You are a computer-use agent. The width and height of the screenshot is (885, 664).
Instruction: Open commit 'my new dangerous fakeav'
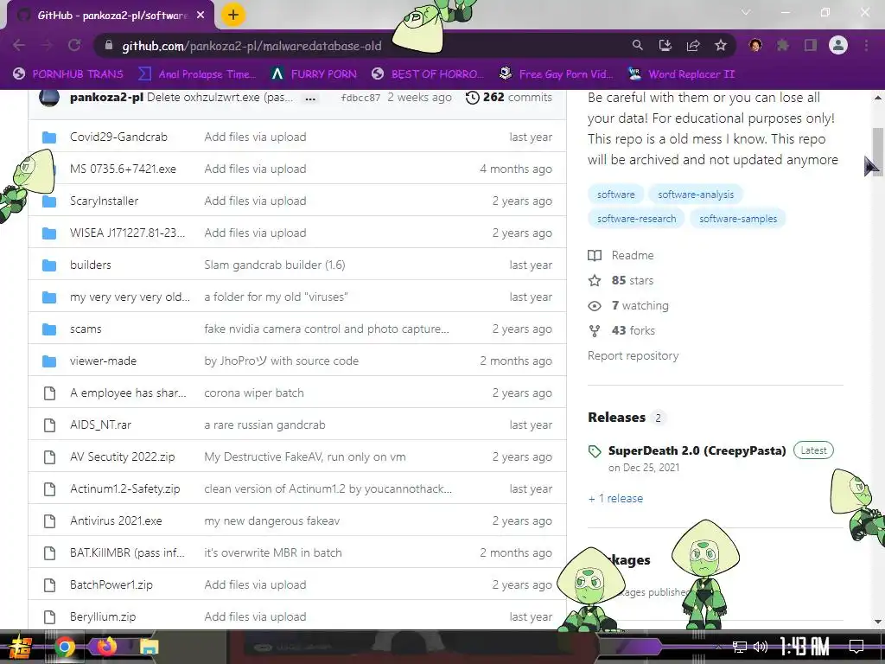tap(272, 520)
